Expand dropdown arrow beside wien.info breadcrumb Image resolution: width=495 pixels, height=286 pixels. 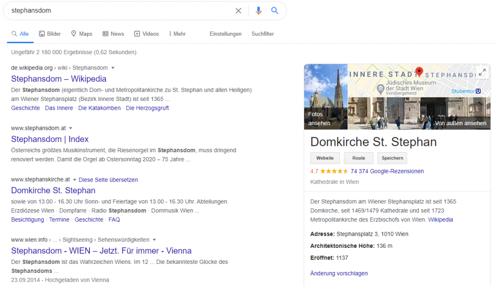point(154,240)
